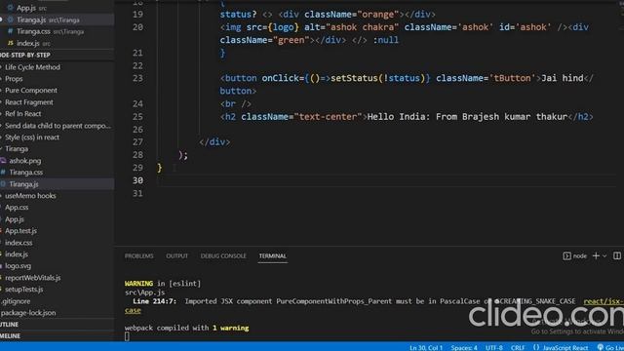
Task: Click the CSS icon beside open Tiranga.css
Action: tap(11, 31)
